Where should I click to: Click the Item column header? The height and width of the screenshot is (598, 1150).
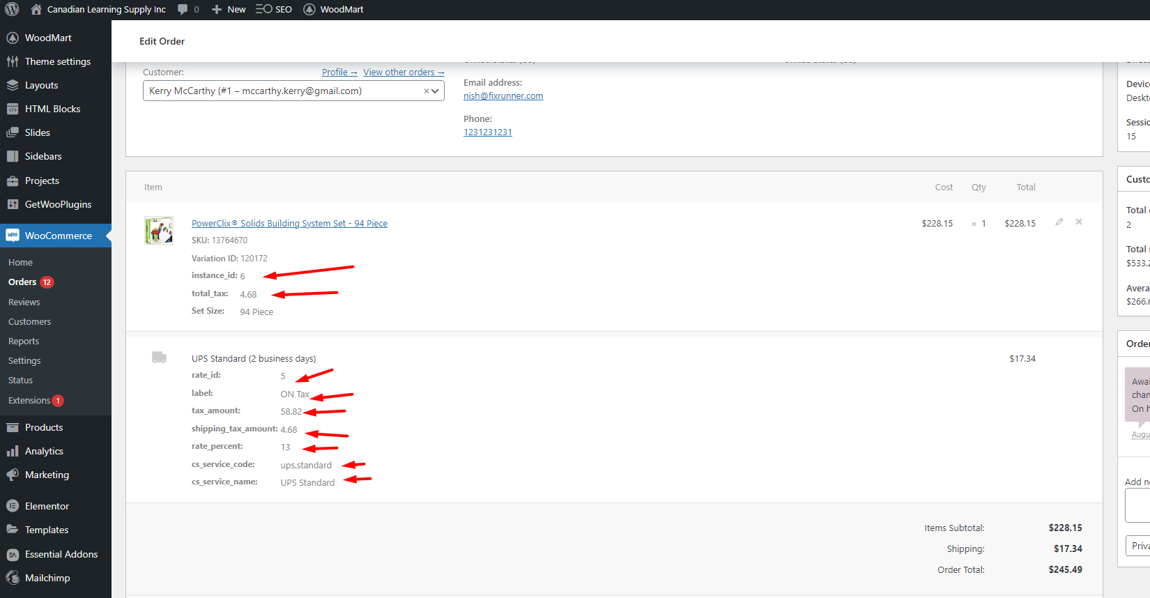tap(153, 187)
